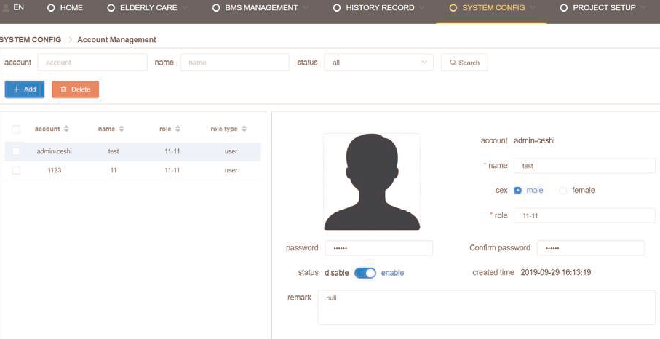
Task: Click the Account Management breadcrumb
Action: tap(116, 39)
